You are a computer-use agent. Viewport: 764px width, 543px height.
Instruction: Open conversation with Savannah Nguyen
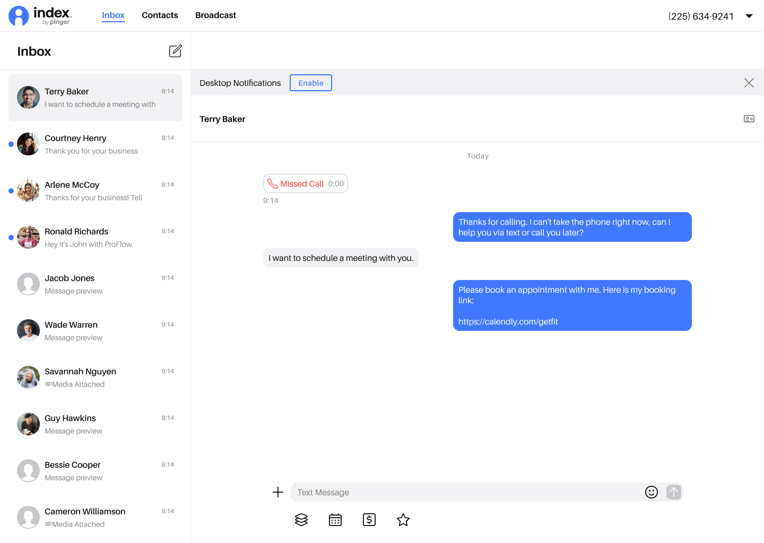(x=95, y=378)
